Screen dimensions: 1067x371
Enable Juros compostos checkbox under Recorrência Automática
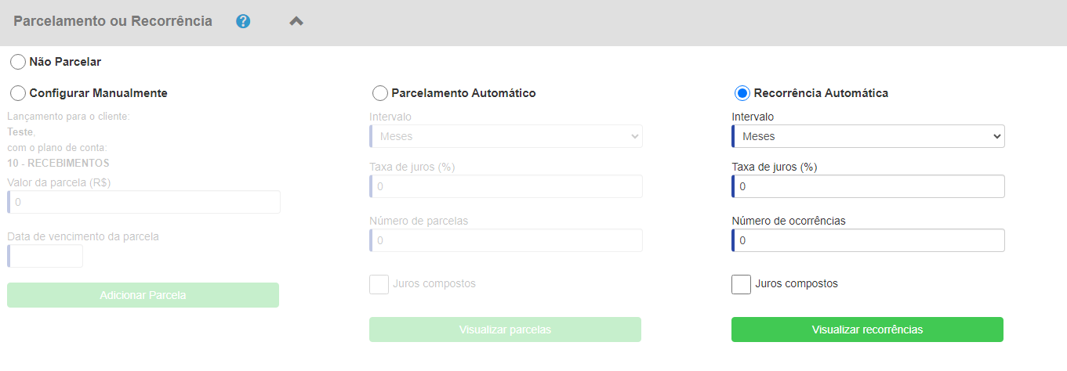pyautogui.click(x=741, y=284)
